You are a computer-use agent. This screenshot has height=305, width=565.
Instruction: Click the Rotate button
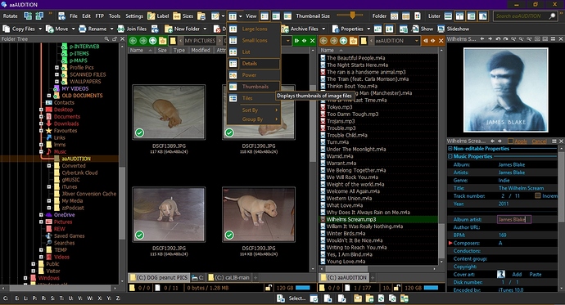point(10,16)
